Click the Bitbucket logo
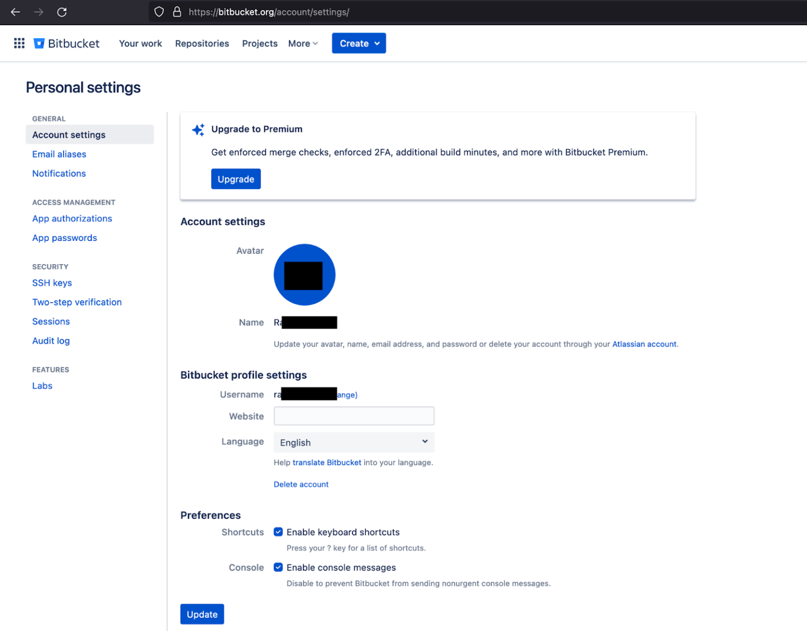 66,43
